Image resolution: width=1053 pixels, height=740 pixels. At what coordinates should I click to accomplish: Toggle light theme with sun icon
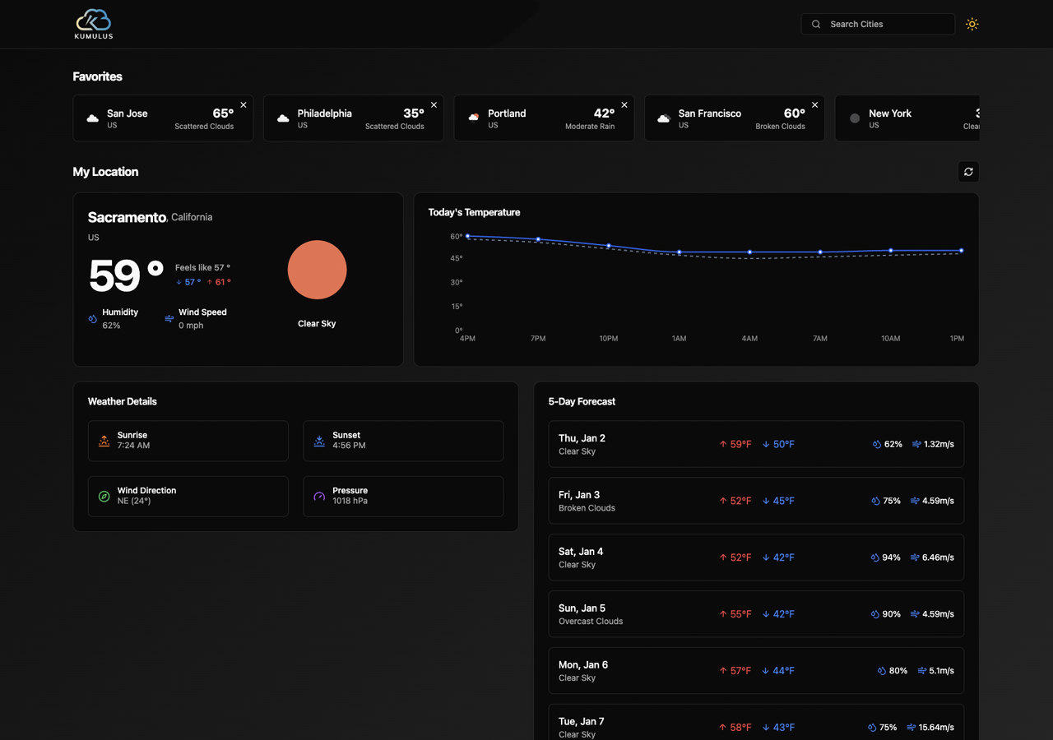[x=972, y=24]
